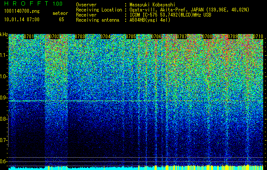Click the Receiving Location label
This screenshot has height=170, width=267.
tap(99, 10)
